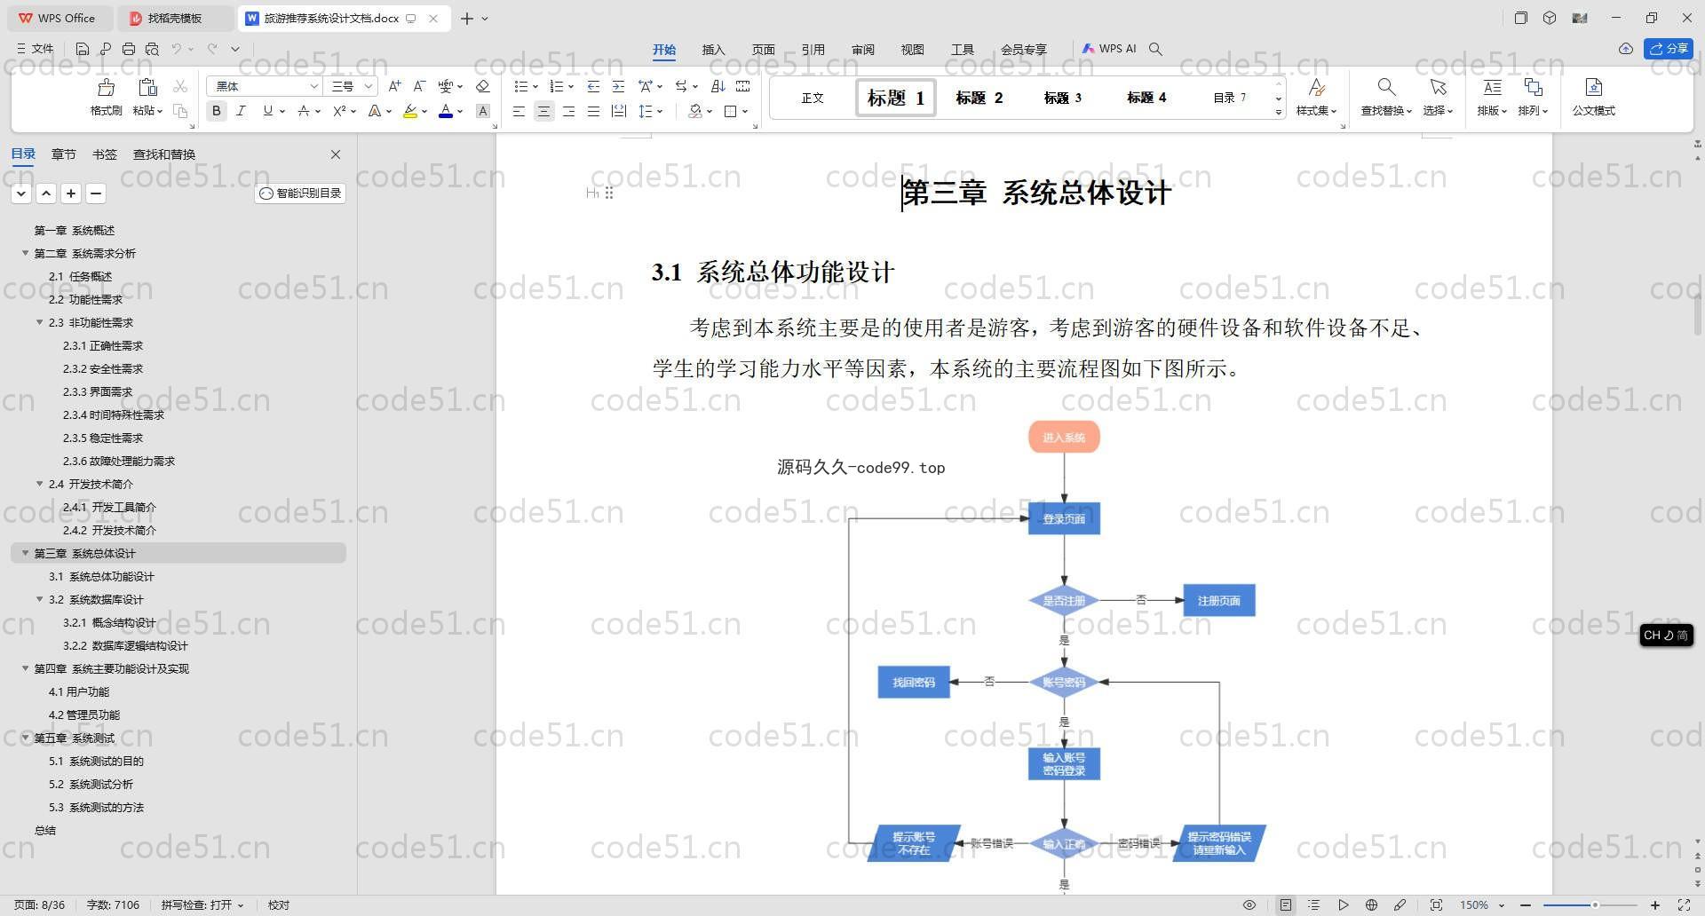Toggle Character shading A button

coord(483,111)
